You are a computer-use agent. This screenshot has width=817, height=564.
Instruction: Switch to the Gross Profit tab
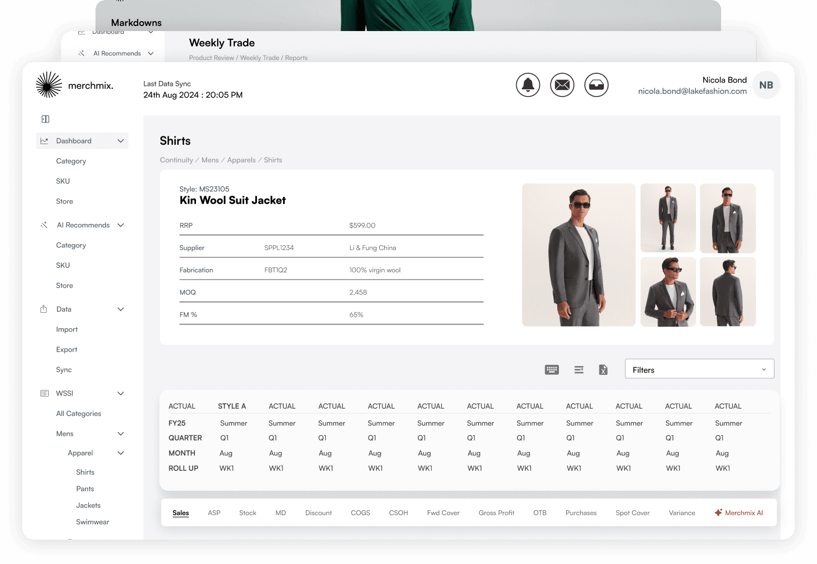pos(496,513)
